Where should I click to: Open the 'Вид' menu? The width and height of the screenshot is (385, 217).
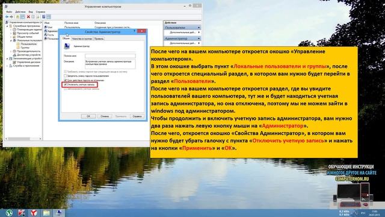point(31,12)
